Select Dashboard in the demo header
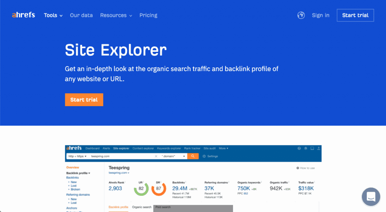The height and width of the screenshot is (212, 386). (x=93, y=148)
